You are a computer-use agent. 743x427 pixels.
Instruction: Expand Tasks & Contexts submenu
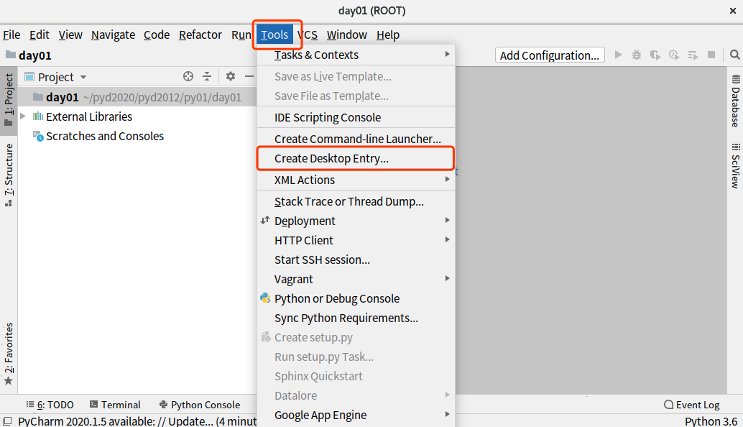[x=356, y=55]
